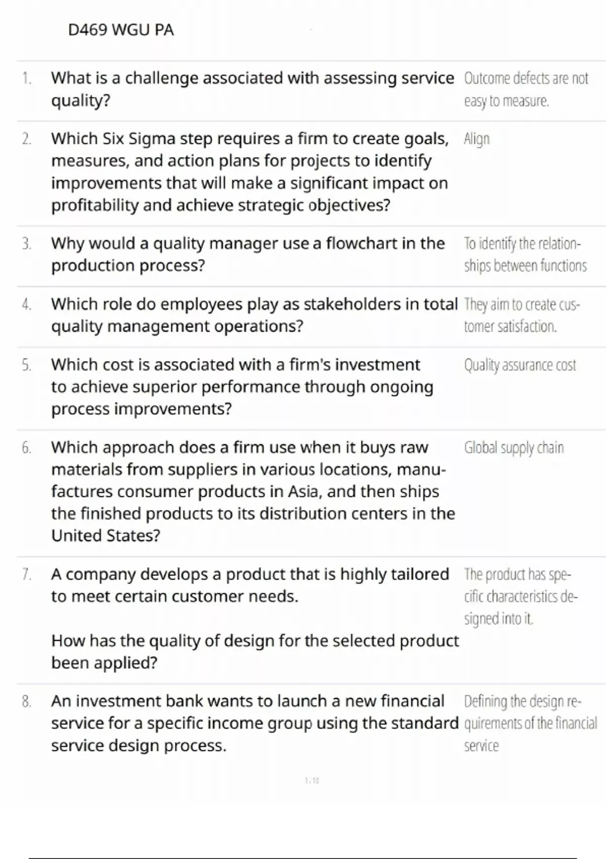Click the answer 'Defining the design requirements'
This screenshot has height=859, width=606.
[530, 723]
